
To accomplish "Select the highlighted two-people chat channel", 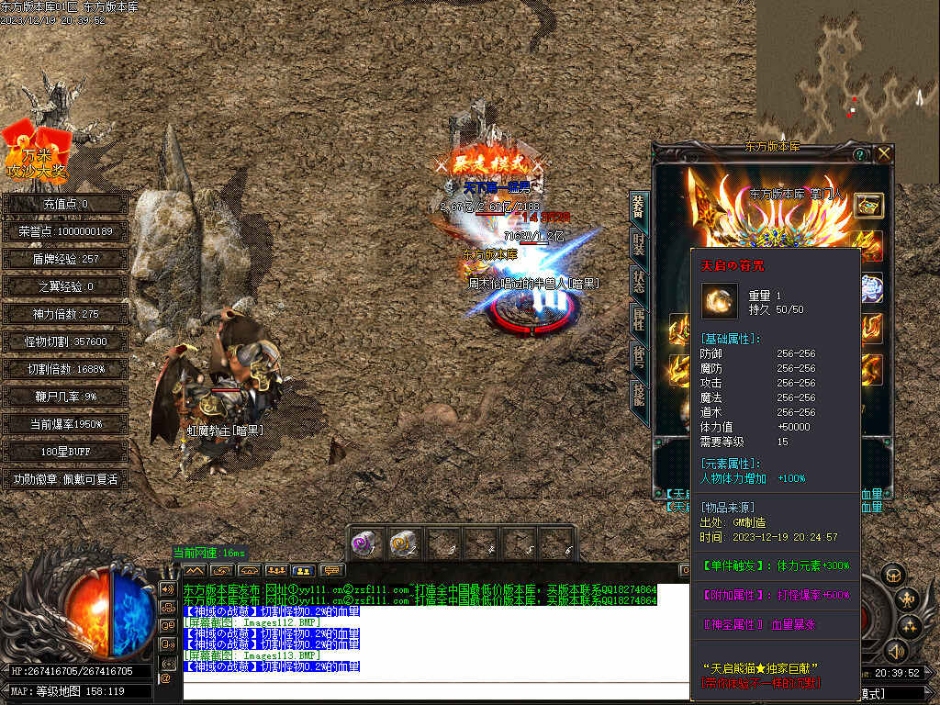I will click(304, 570).
